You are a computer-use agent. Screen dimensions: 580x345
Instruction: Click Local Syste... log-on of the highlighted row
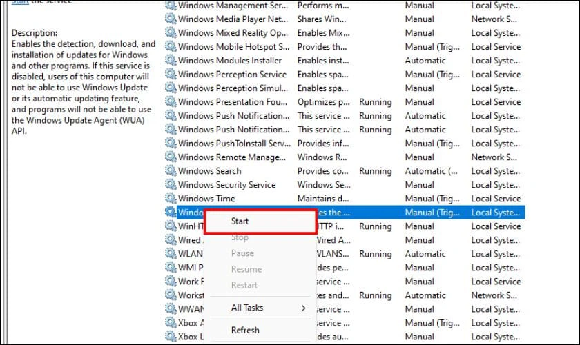pyautogui.click(x=495, y=213)
